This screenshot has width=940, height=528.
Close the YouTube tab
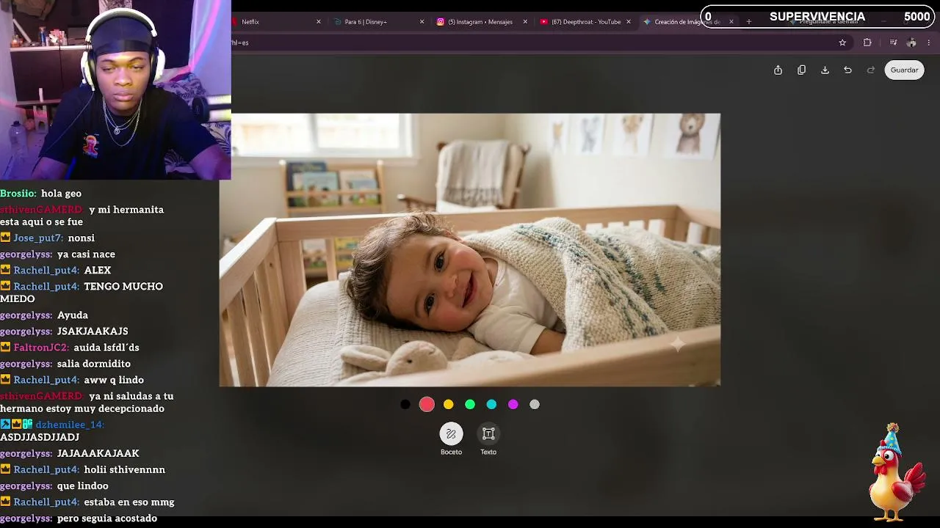(629, 22)
